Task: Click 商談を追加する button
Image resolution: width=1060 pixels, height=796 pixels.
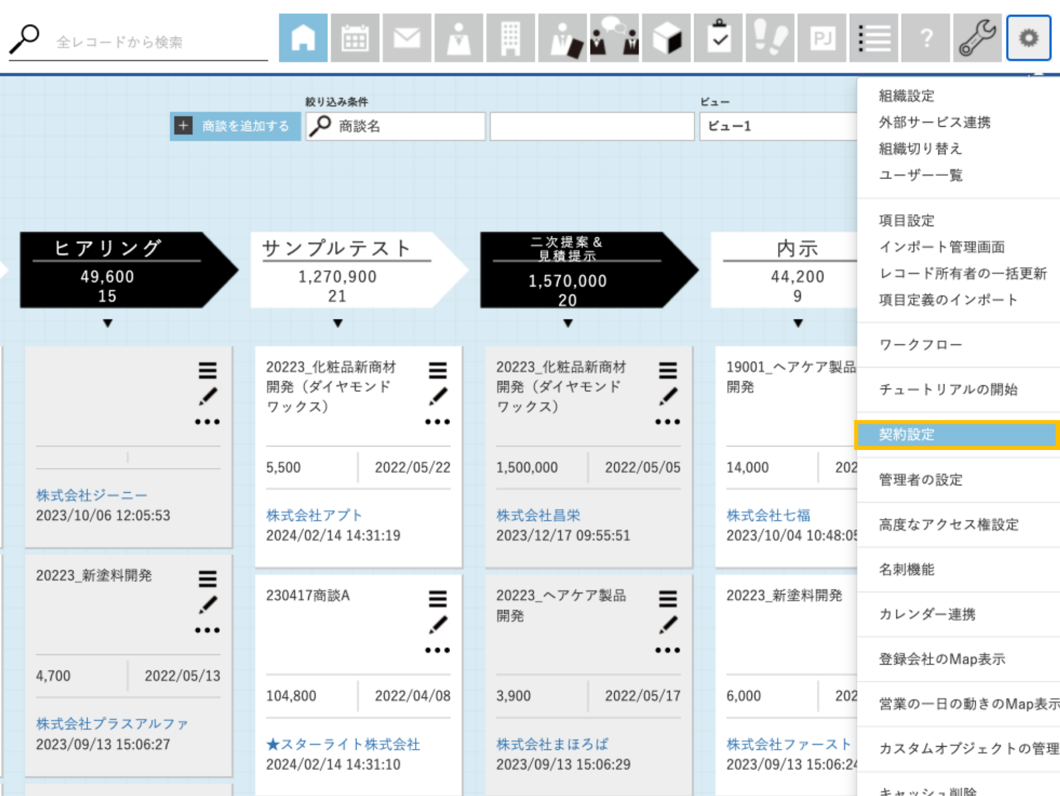Action: tap(235, 126)
